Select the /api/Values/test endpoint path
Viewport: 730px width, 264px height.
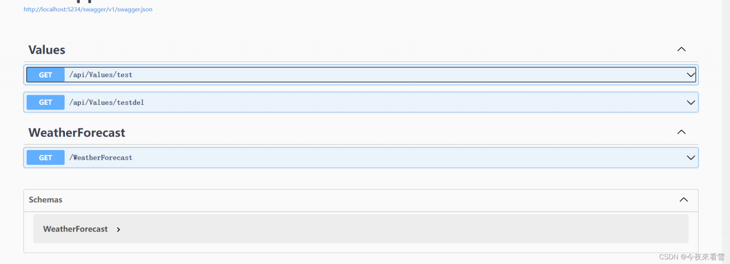101,75
